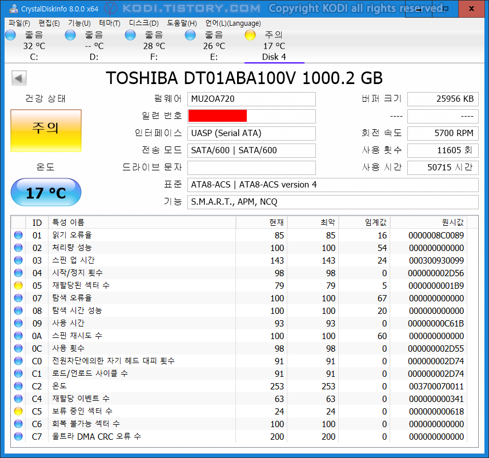Click status orb for C4 재할당 이벤트 수

point(18,399)
